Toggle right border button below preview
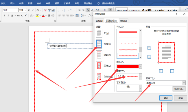The width and height of the screenshot is (188, 112). [x=172, y=71]
